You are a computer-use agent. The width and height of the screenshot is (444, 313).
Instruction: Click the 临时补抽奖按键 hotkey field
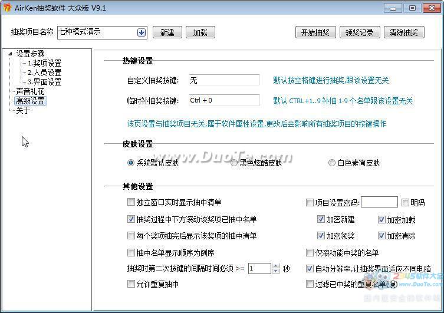pyautogui.click(x=224, y=100)
